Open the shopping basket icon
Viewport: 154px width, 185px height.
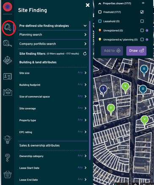coord(8,174)
